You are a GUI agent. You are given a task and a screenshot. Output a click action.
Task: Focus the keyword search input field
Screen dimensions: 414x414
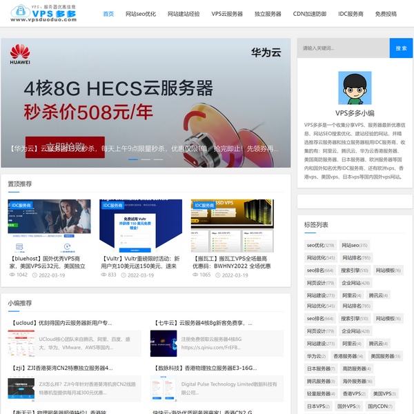click(x=343, y=48)
